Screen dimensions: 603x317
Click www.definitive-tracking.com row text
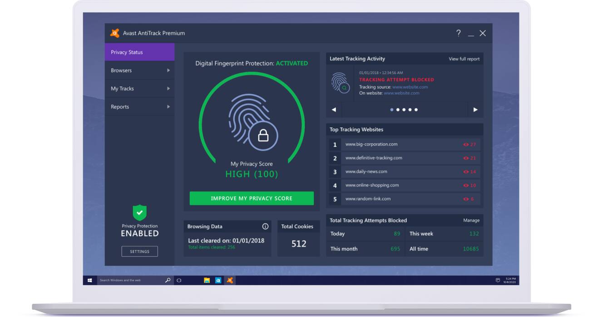[x=374, y=158]
